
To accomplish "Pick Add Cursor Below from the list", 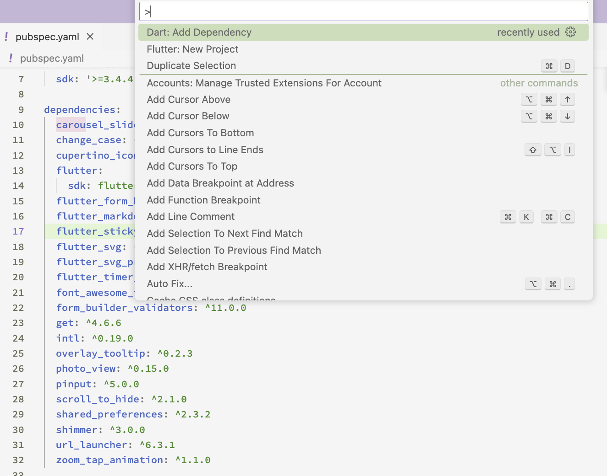I will pos(188,116).
